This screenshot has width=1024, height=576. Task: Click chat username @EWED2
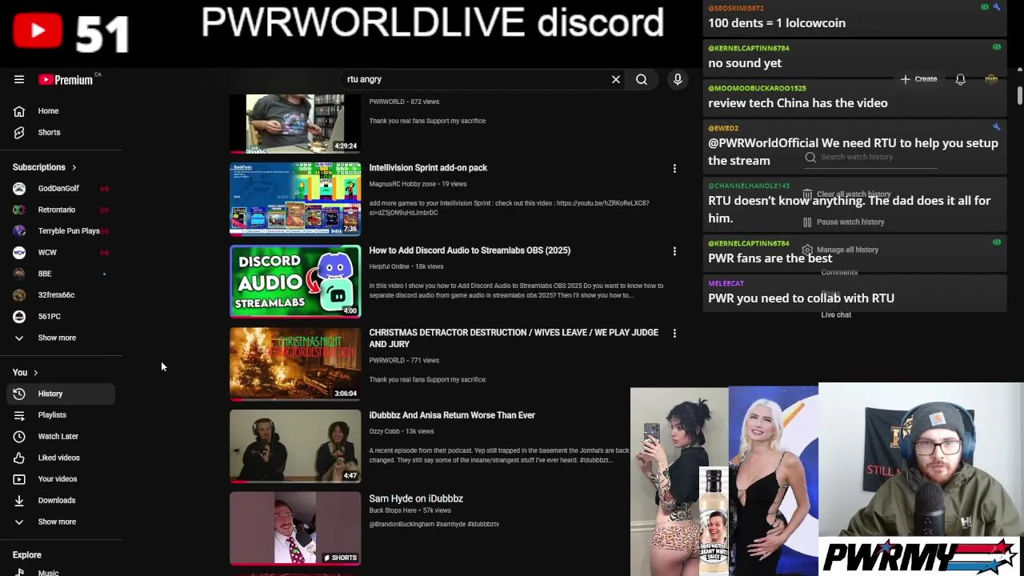click(x=723, y=128)
